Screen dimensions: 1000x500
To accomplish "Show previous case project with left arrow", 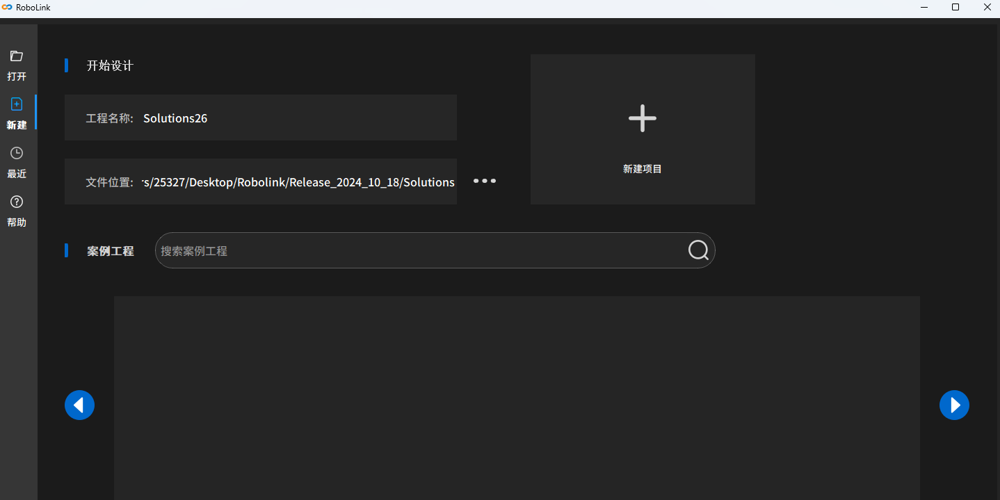I will pyautogui.click(x=79, y=405).
